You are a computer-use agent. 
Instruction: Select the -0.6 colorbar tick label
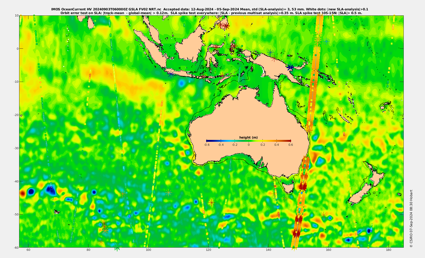tap(207, 145)
